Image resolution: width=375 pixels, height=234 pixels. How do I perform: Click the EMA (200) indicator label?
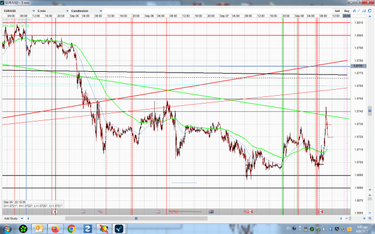pos(16,26)
